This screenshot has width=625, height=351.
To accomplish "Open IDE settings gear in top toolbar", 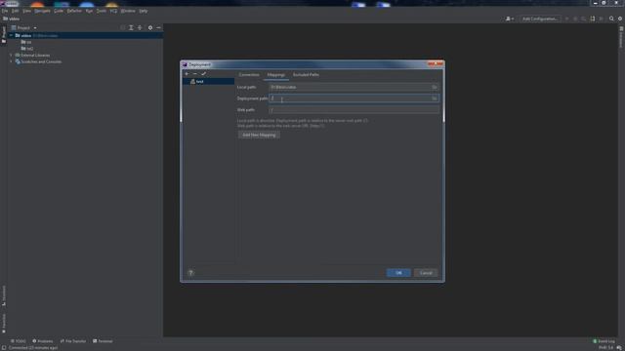I will tap(620, 19).
